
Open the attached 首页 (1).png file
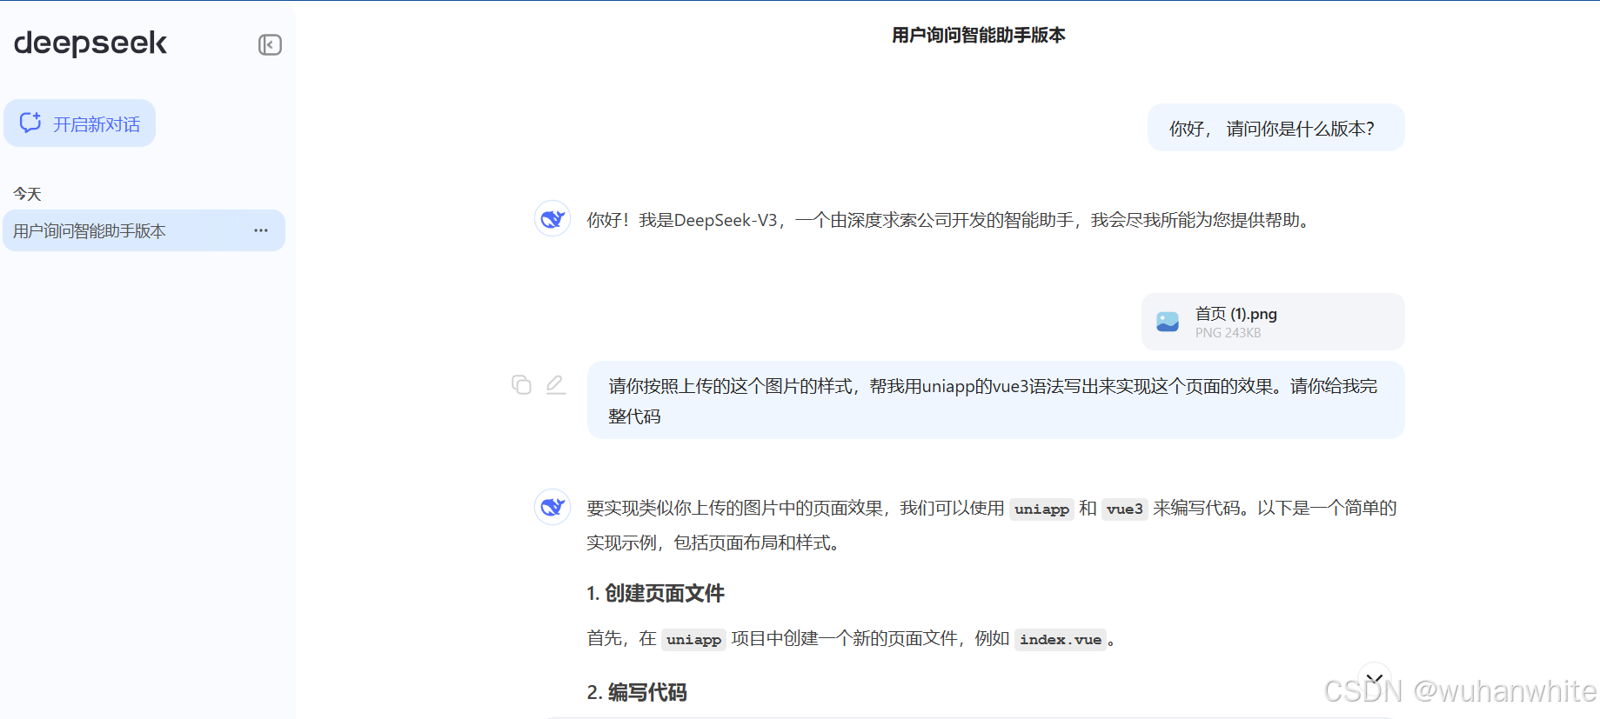[1273, 322]
